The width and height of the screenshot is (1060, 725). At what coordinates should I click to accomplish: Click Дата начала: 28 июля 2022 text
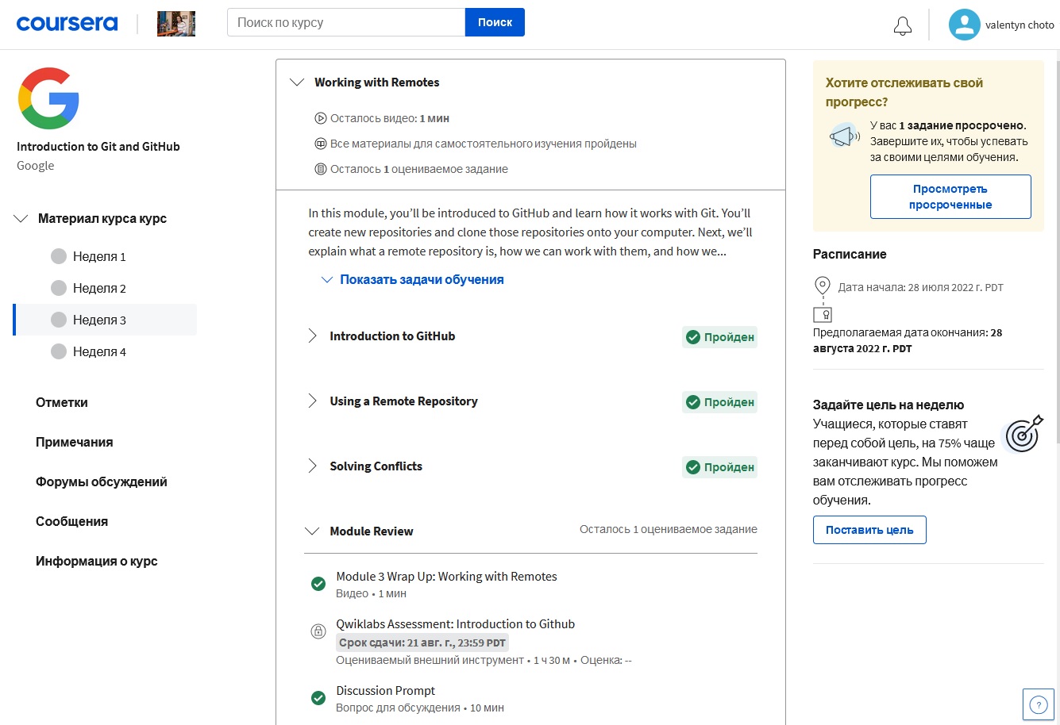pos(921,287)
